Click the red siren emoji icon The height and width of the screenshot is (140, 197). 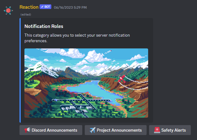(x=157, y=130)
